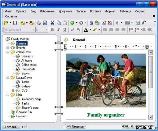The height and width of the screenshot is (131, 158).
Task: Click the paperclip attachment icon
Action: pyautogui.click(x=117, y=23)
